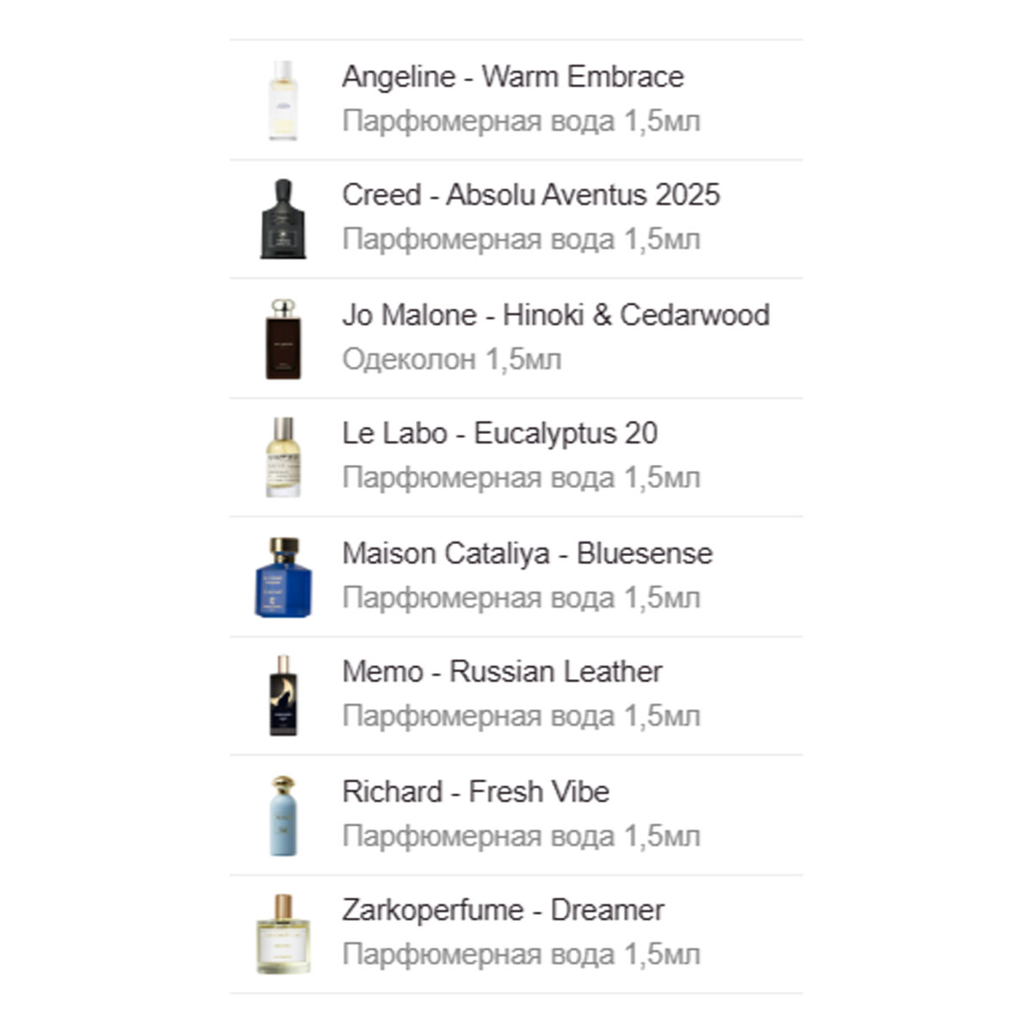Click the light blue Richard bottle thumbnail
The height and width of the screenshot is (1033, 1033).
pos(283,815)
